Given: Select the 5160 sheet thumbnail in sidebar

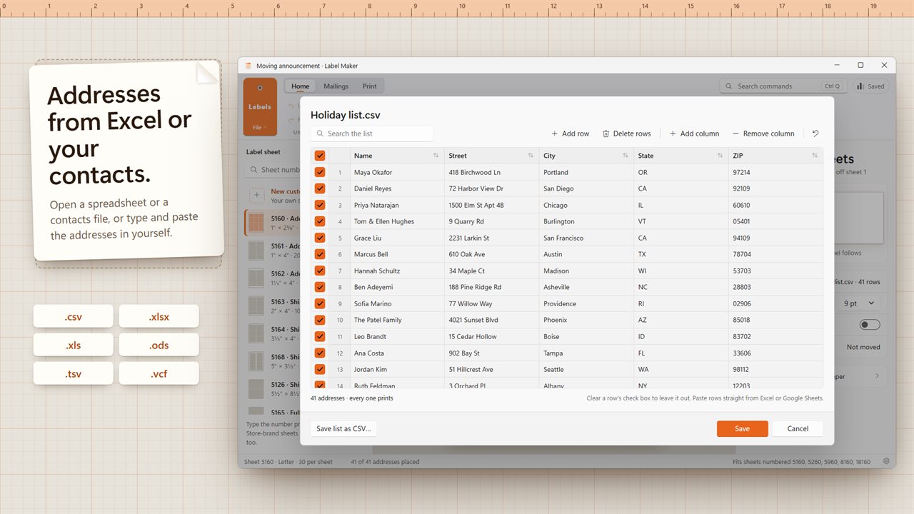Looking at the screenshot, I should point(256,223).
